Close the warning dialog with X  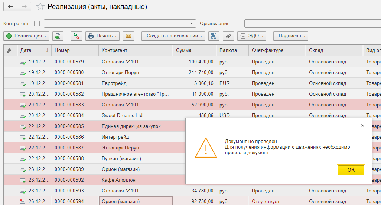(363, 126)
